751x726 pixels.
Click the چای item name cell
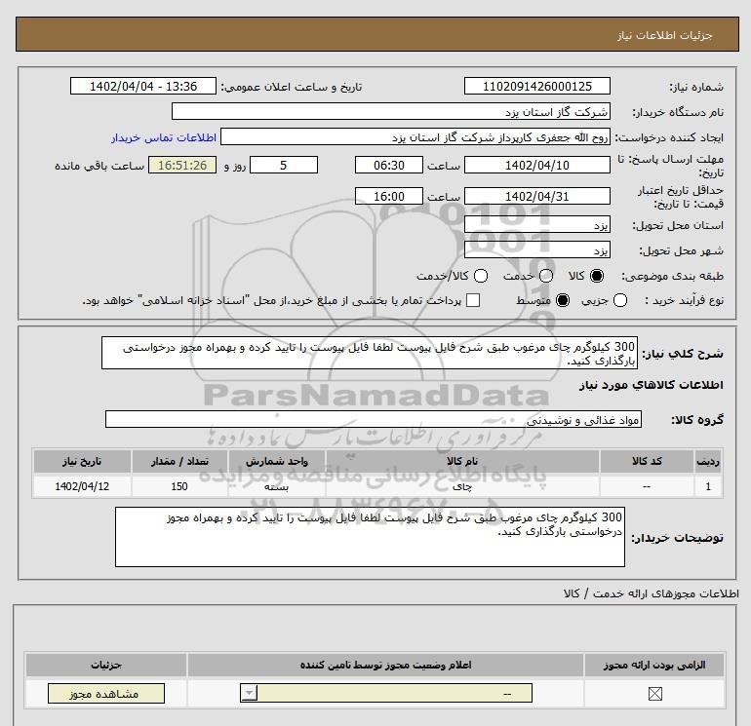pyautogui.click(x=462, y=486)
